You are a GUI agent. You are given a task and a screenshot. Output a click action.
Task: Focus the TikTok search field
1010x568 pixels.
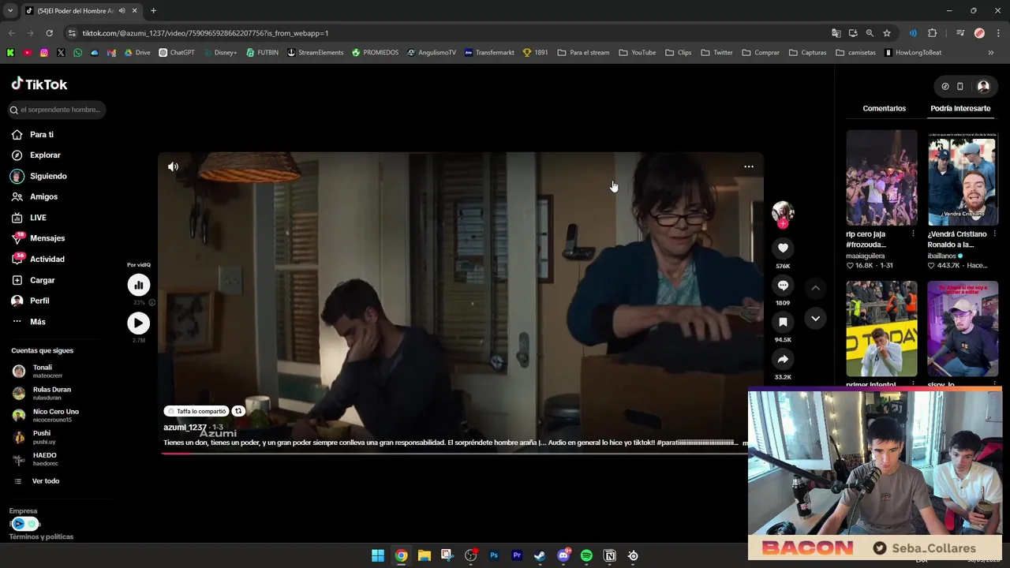click(x=57, y=110)
